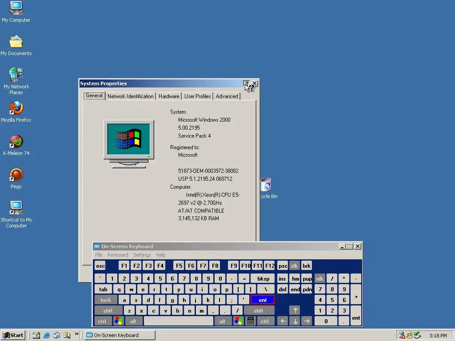Select the Pego desktop shortcut
The image size is (455, 341).
tap(16, 178)
